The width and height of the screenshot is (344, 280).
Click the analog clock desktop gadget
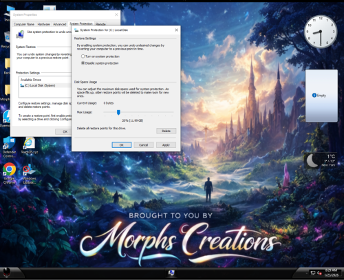(321, 32)
